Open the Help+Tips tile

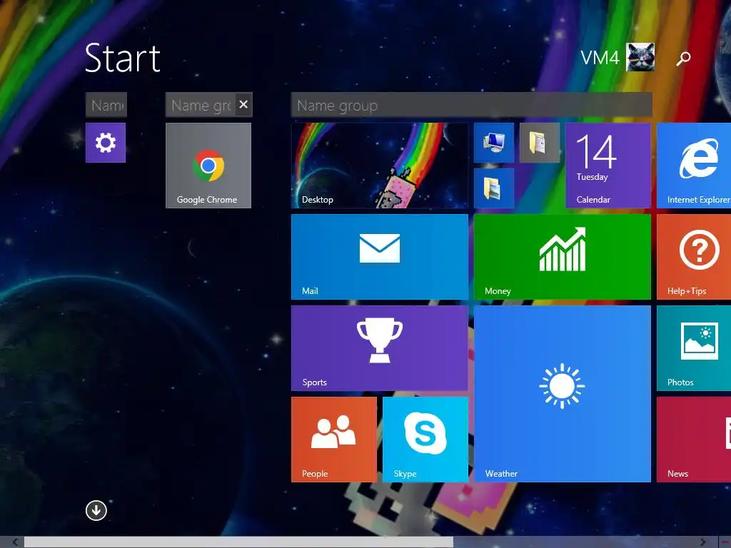[694, 257]
